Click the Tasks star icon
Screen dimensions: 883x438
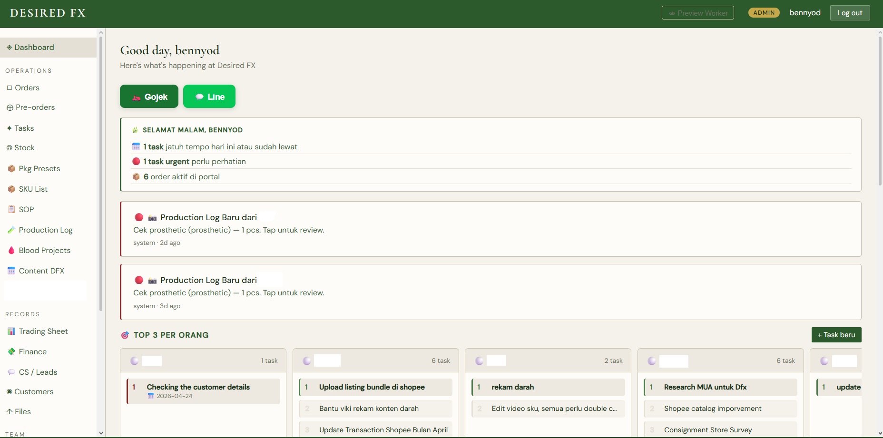click(10, 128)
